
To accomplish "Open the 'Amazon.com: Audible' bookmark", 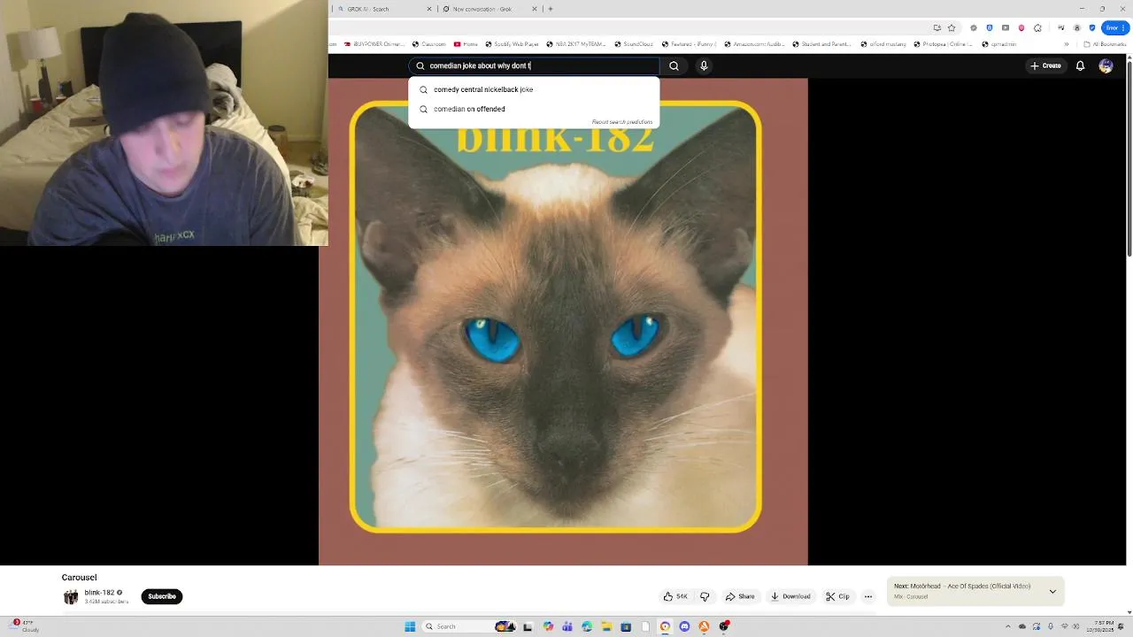I will point(755,44).
